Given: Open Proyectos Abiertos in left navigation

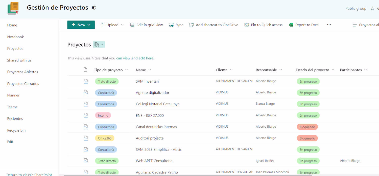Looking at the screenshot, I should (23, 72).
